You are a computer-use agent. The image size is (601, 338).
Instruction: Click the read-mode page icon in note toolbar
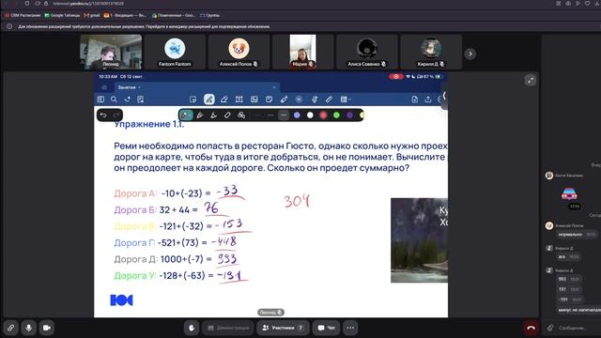pos(193,100)
